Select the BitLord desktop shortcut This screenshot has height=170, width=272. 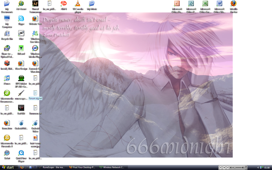21,50
